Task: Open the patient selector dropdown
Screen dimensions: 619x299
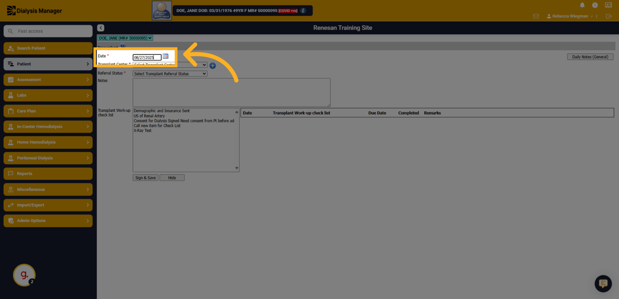Action: (125, 38)
